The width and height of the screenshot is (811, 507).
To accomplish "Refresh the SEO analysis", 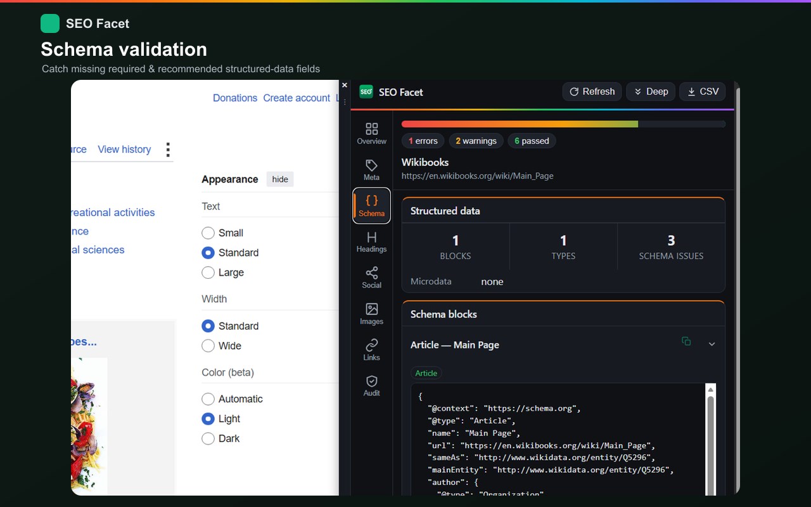I will click(x=592, y=92).
